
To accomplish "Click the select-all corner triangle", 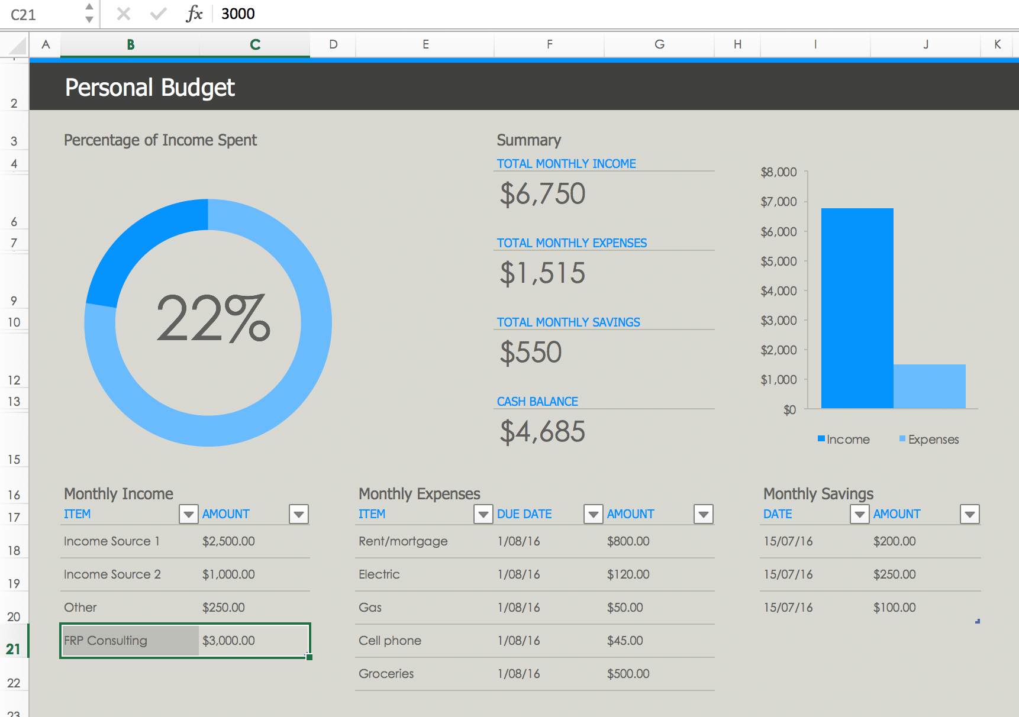I will [x=18, y=46].
